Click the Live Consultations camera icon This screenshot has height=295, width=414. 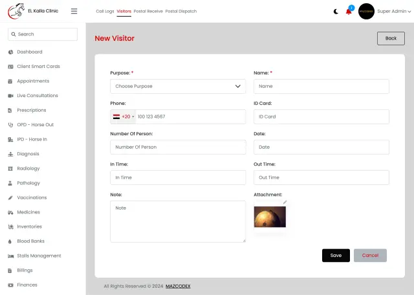(x=10, y=96)
